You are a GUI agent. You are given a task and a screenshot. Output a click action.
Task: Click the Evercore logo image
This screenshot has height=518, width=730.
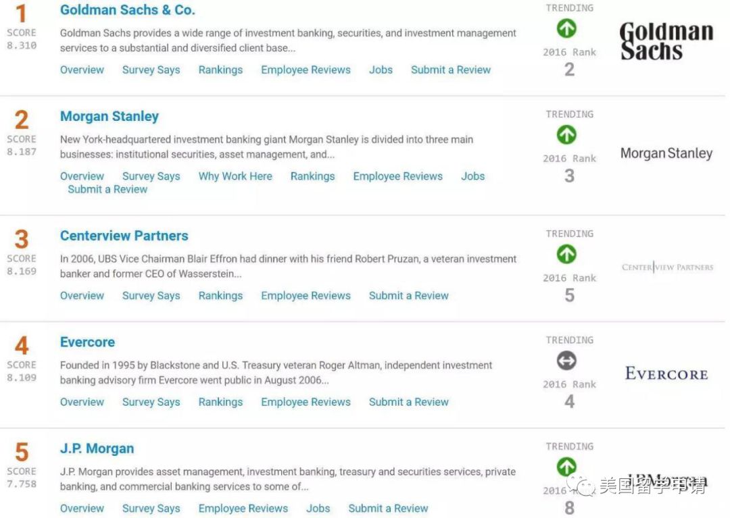666,374
